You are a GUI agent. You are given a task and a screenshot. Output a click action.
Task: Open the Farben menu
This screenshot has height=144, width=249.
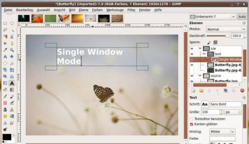tap(97, 10)
